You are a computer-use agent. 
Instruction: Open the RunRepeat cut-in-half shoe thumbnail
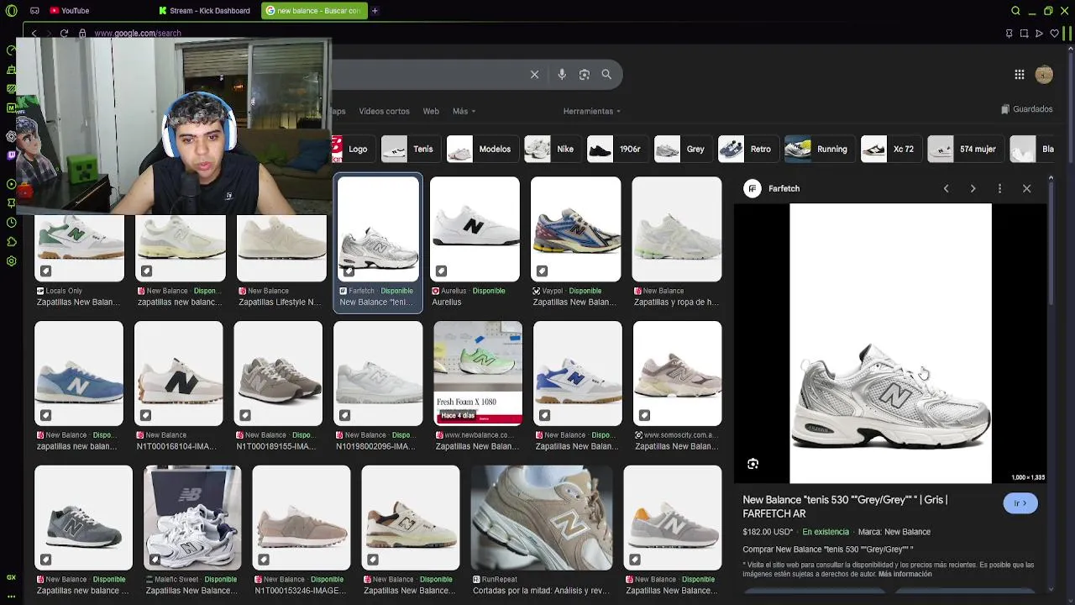pyautogui.click(x=542, y=518)
